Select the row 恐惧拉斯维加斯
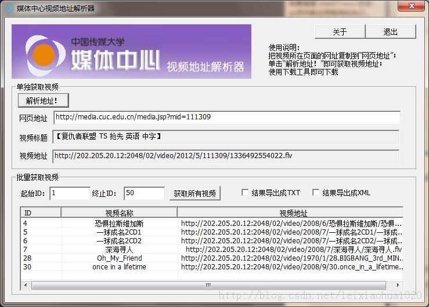The width and height of the screenshot is (429, 307). click(212, 224)
